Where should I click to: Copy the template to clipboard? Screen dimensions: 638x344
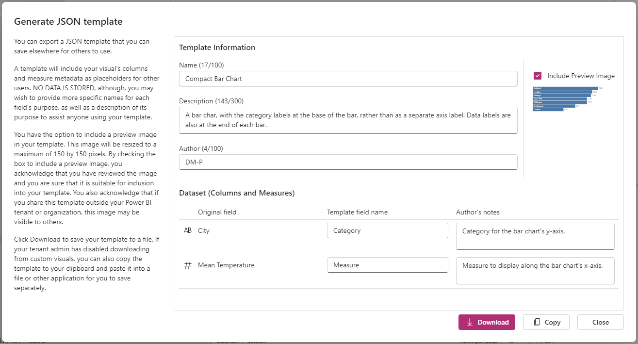click(x=546, y=322)
